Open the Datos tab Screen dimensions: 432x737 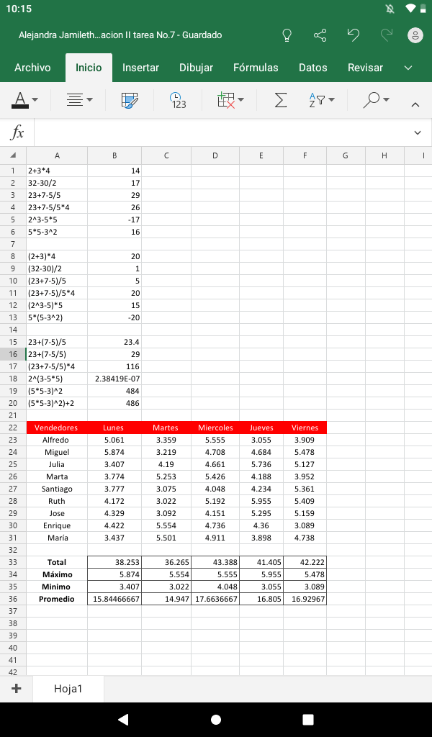(313, 68)
